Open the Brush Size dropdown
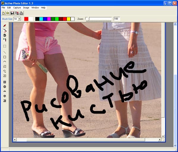This screenshot has height=152, width=178. [19, 19]
